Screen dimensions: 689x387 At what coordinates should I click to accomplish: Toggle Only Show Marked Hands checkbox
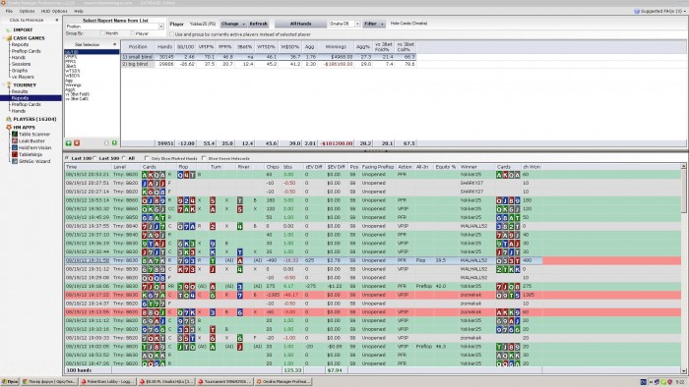point(147,158)
